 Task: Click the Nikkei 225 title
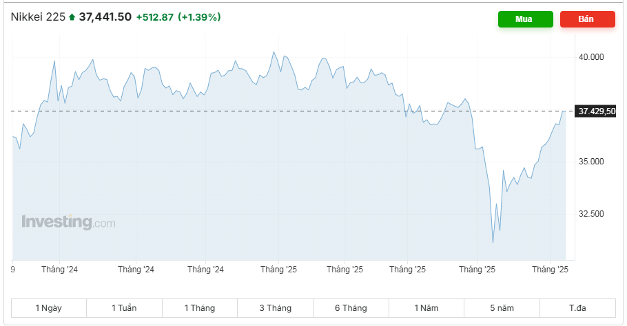pos(38,17)
